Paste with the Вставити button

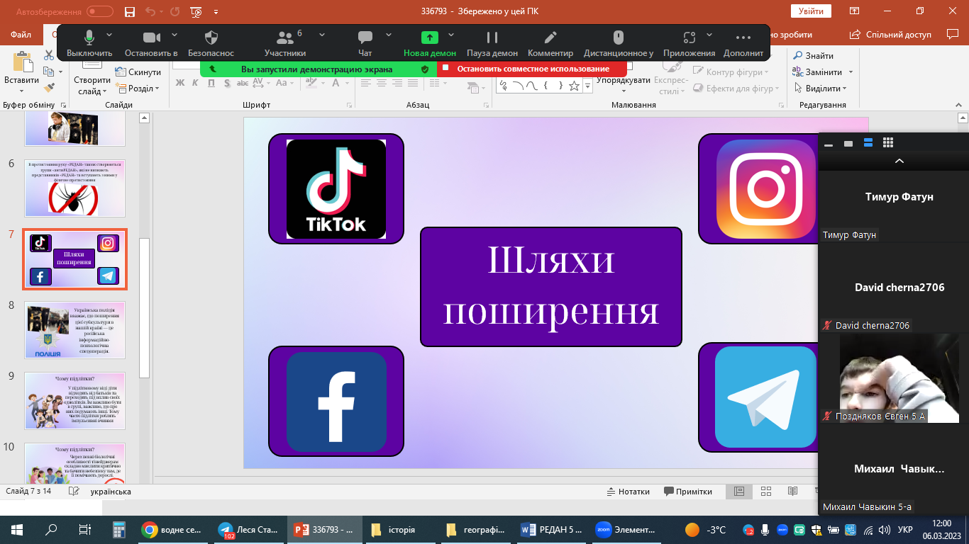21,73
